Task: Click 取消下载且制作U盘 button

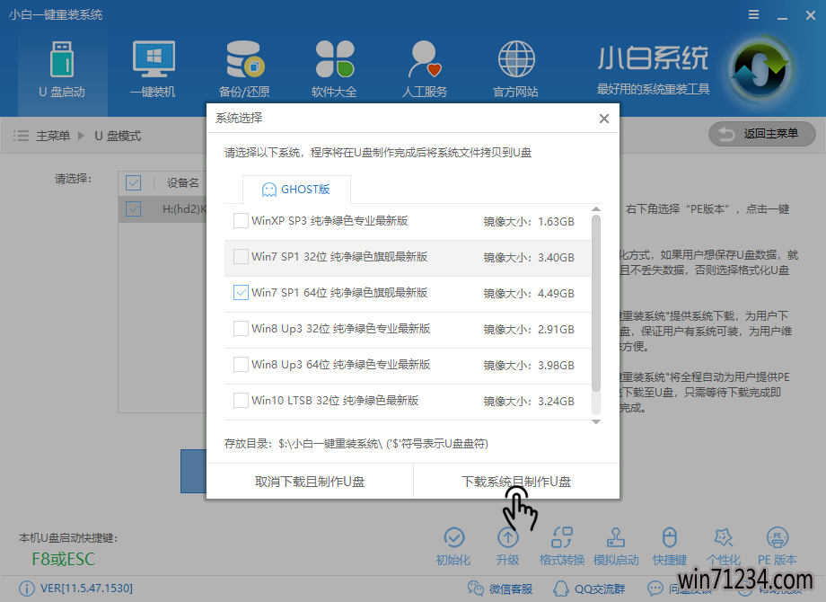Action: (310, 482)
